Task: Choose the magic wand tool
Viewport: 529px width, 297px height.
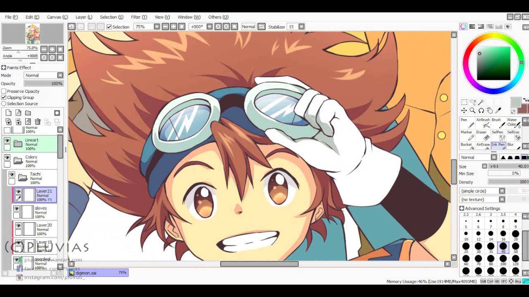Action: [x=481, y=102]
